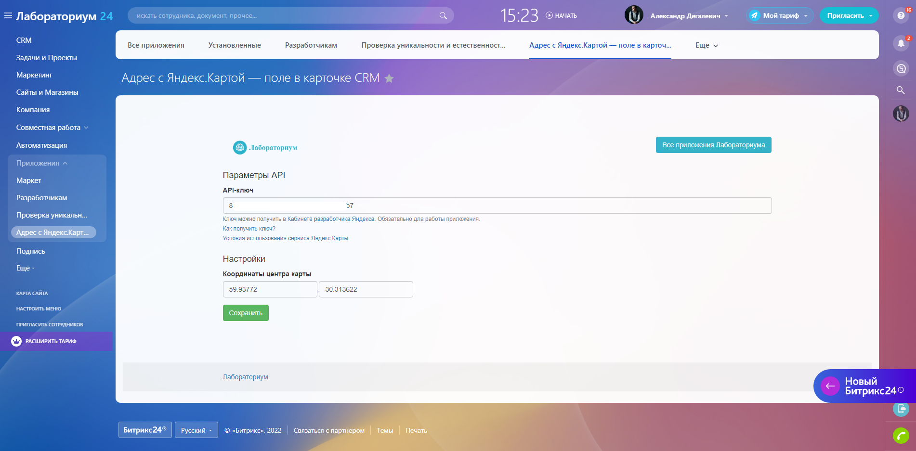Image resolution: width=916 pixels, height=451 pixels.
Task: Collapse the Приложения section in the sidebar
Action: tap(42, 163)
